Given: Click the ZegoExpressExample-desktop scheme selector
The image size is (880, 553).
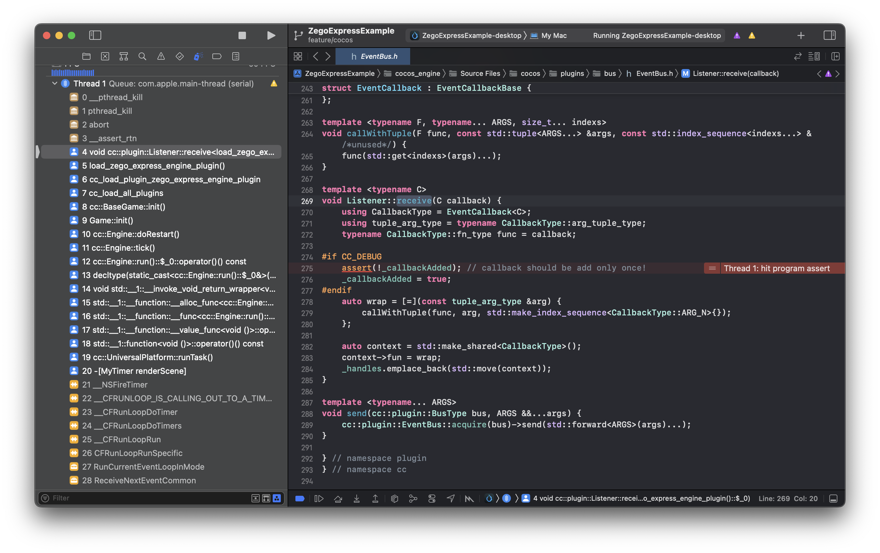Looking at the screenshot, I should (x=471, y=35).
